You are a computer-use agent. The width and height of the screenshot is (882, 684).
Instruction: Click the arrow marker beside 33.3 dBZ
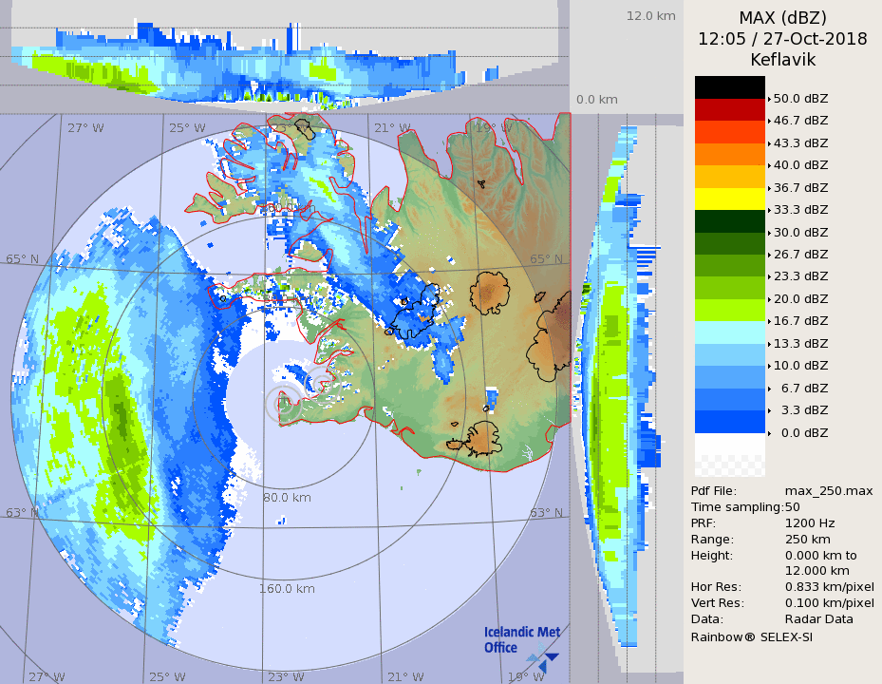[x=768, y=210]
